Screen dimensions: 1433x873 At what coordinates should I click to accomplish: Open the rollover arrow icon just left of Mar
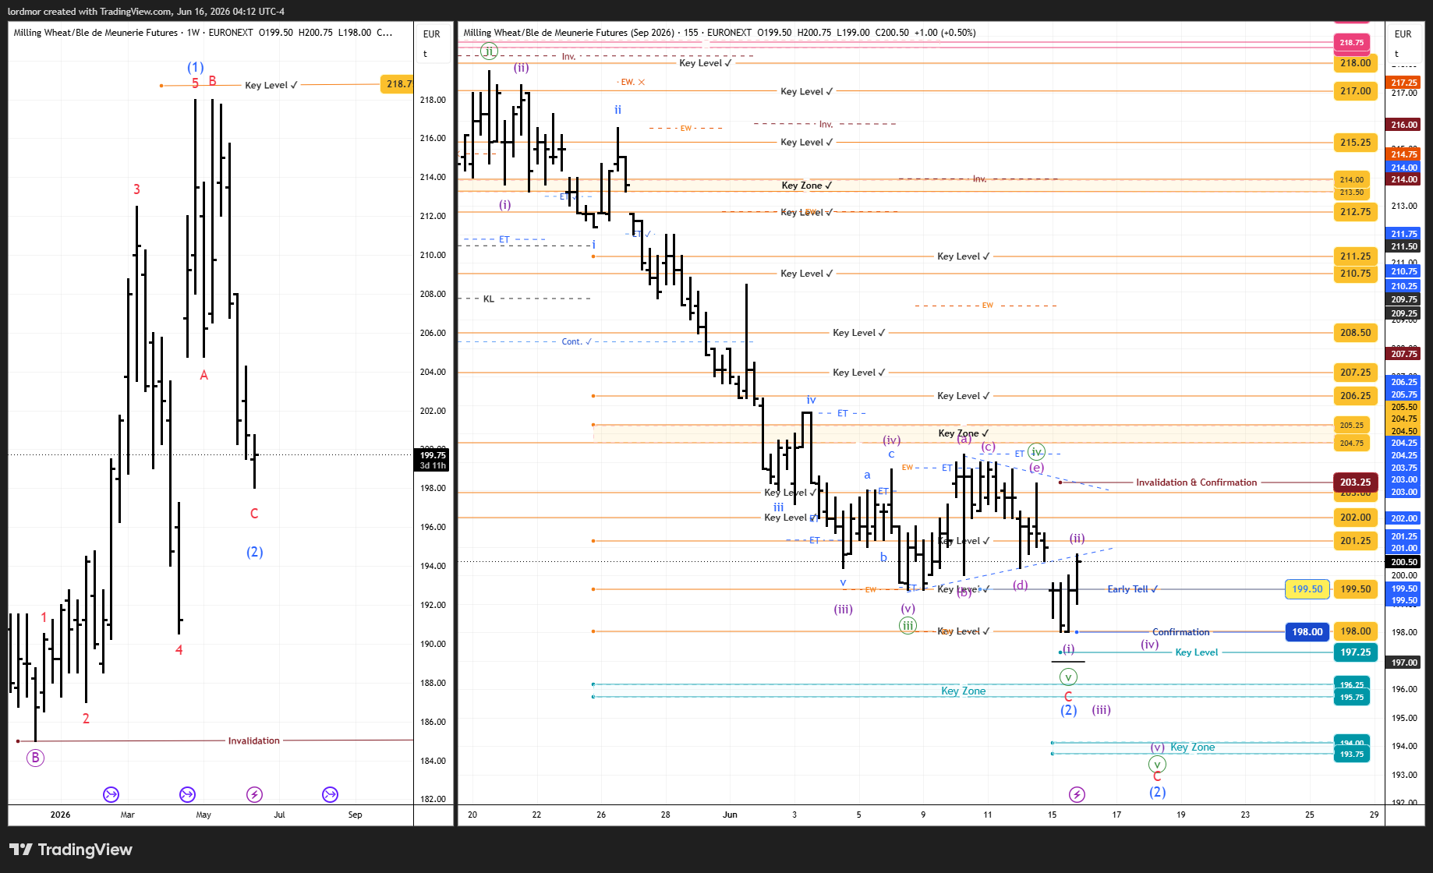coord(111,794)
